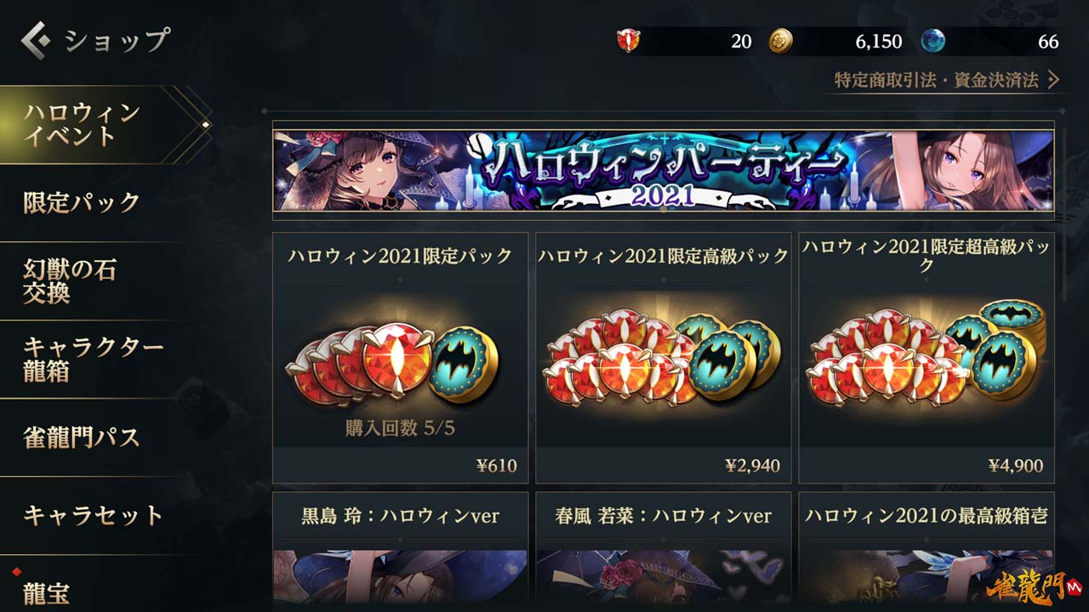Buy the pack priced ¥2,940
Viewport: 1089px width, 612px height.
pyautogui.click(x=663, y=358)
